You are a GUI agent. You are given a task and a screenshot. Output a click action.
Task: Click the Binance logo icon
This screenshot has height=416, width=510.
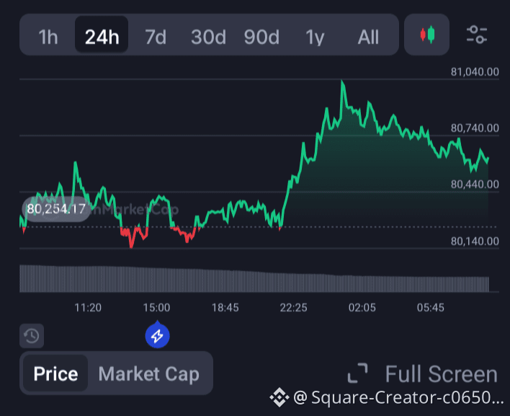[x=279, y=397]
